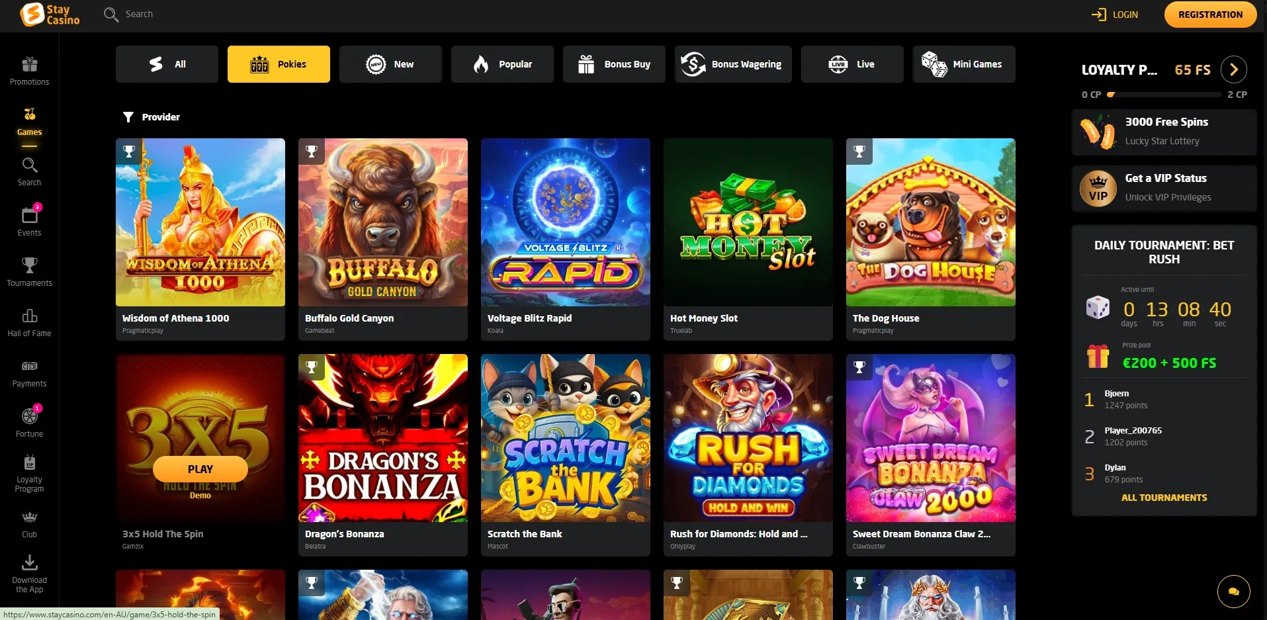The width and height of the screenshot is (1267, 620).
Task: Switch to the Bonus Buy category
Action: click(x=613, y=64)
